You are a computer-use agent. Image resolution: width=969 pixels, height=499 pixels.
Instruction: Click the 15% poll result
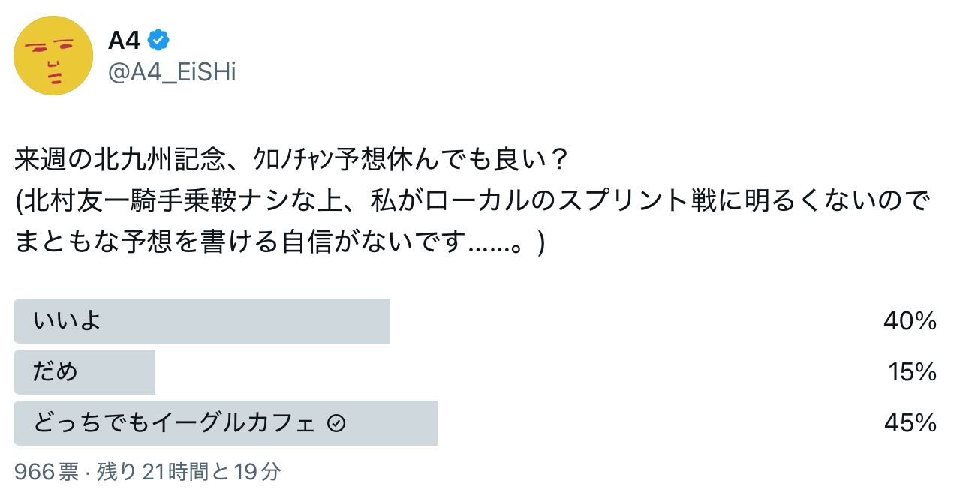912,372
